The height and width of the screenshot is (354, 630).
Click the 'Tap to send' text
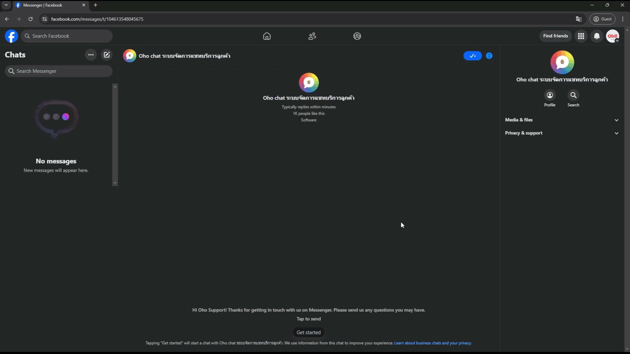(x=308, y=319)
